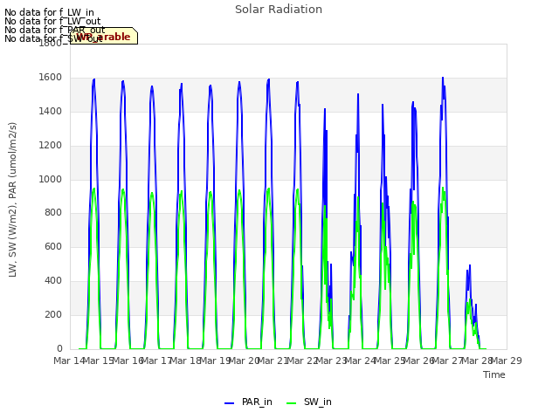Click the green SW_in legend swatch
The width and height of the screenshot is (559, 419).
coord(291,403)
